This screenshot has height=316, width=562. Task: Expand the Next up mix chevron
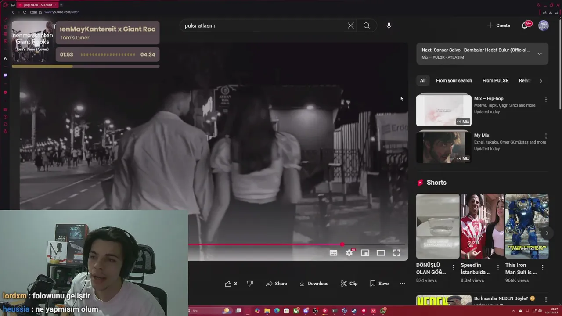[x=540, y=54]
